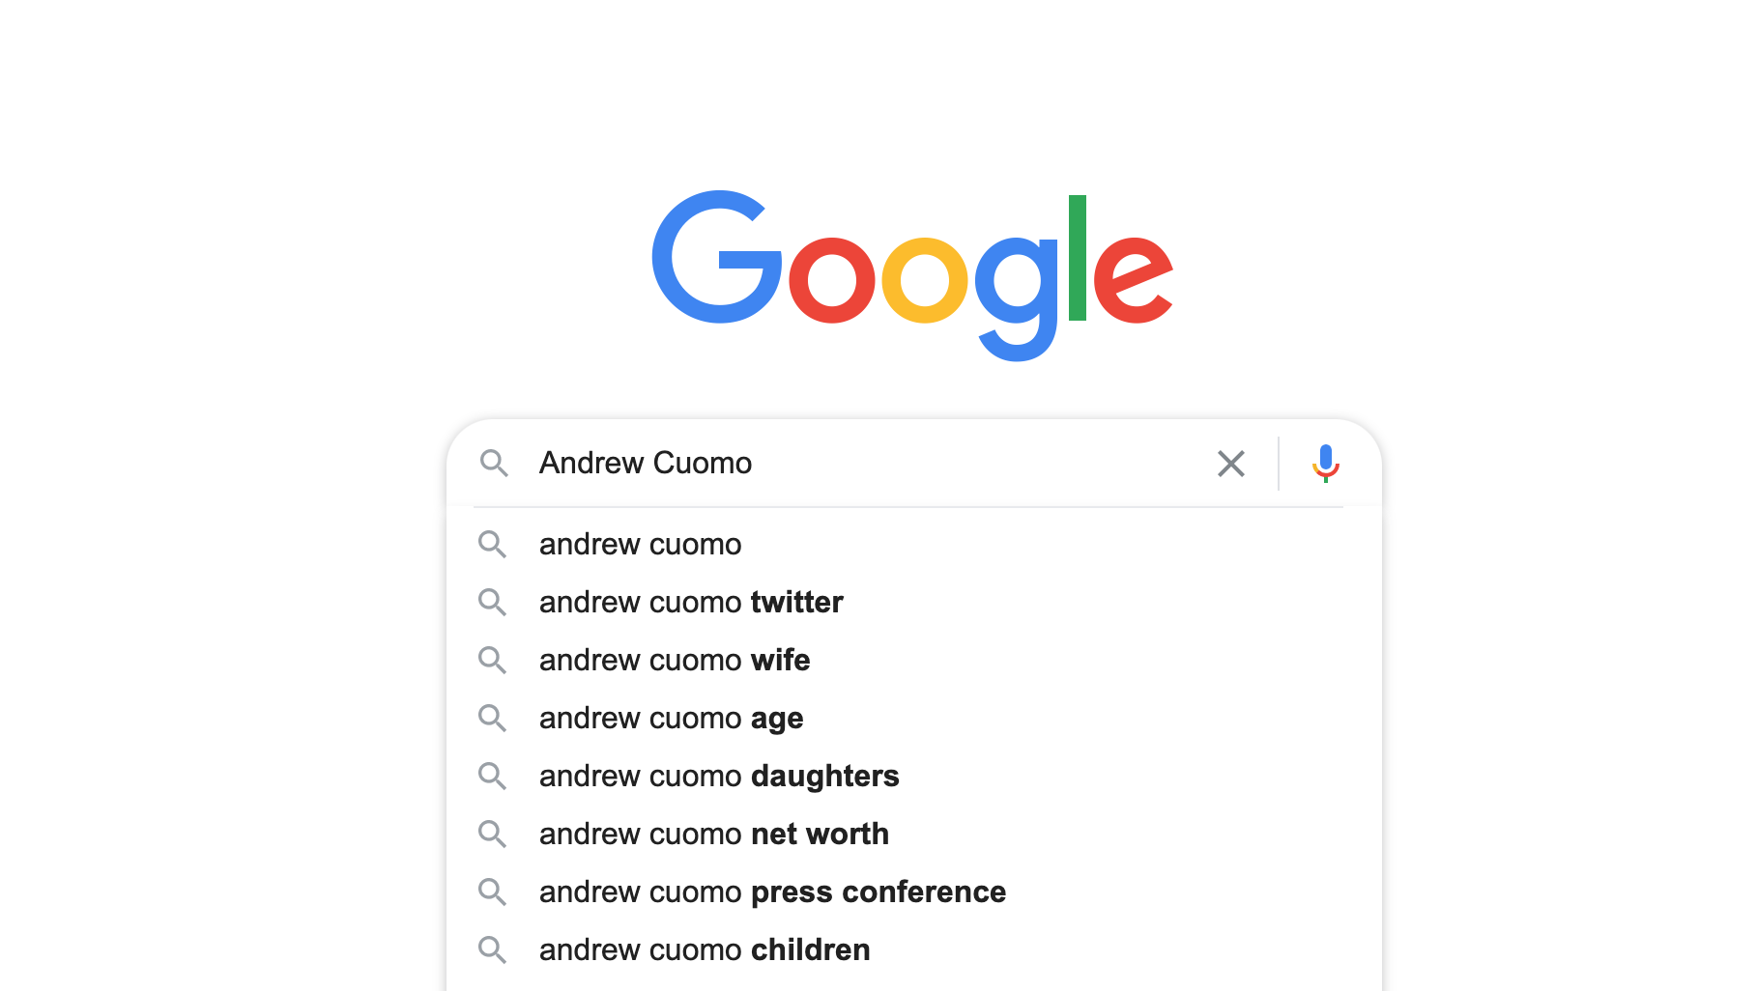Pick the 'andrew cuomo net worth' suggestion

[x=713, y=835]
